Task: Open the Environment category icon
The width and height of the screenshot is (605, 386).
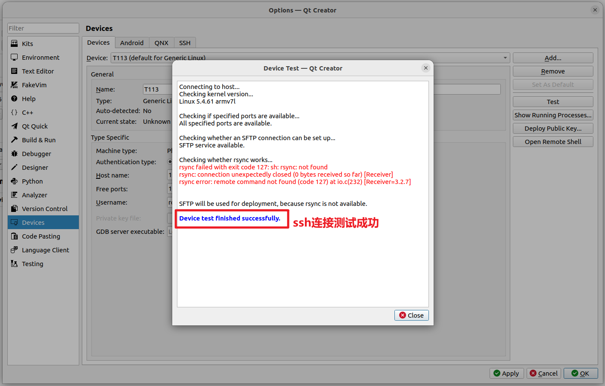Action: point(14,57)
